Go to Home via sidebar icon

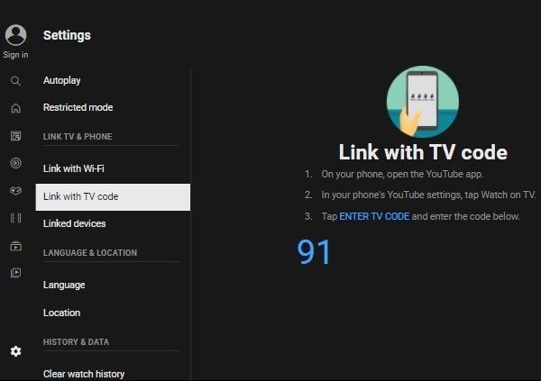pos(15,108)
